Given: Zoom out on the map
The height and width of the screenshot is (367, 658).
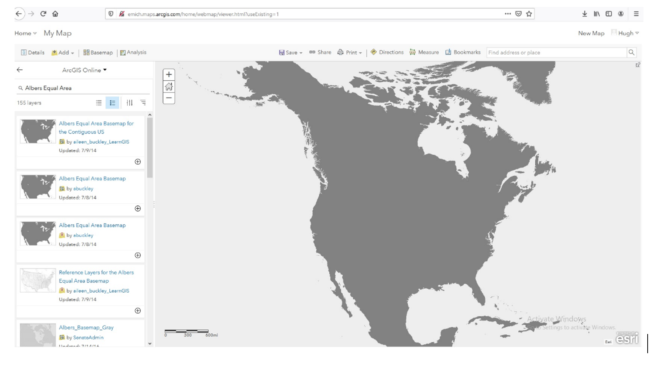Looking at the screenshot, I should point(169,98).
